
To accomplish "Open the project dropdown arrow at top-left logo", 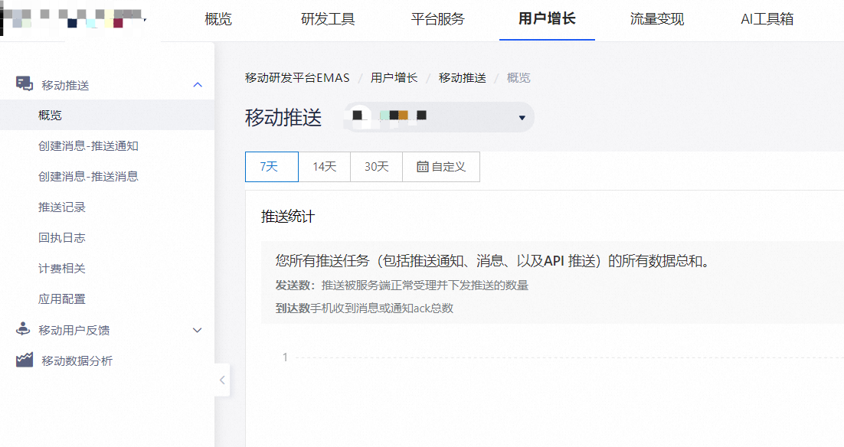I will coord(145,20).
